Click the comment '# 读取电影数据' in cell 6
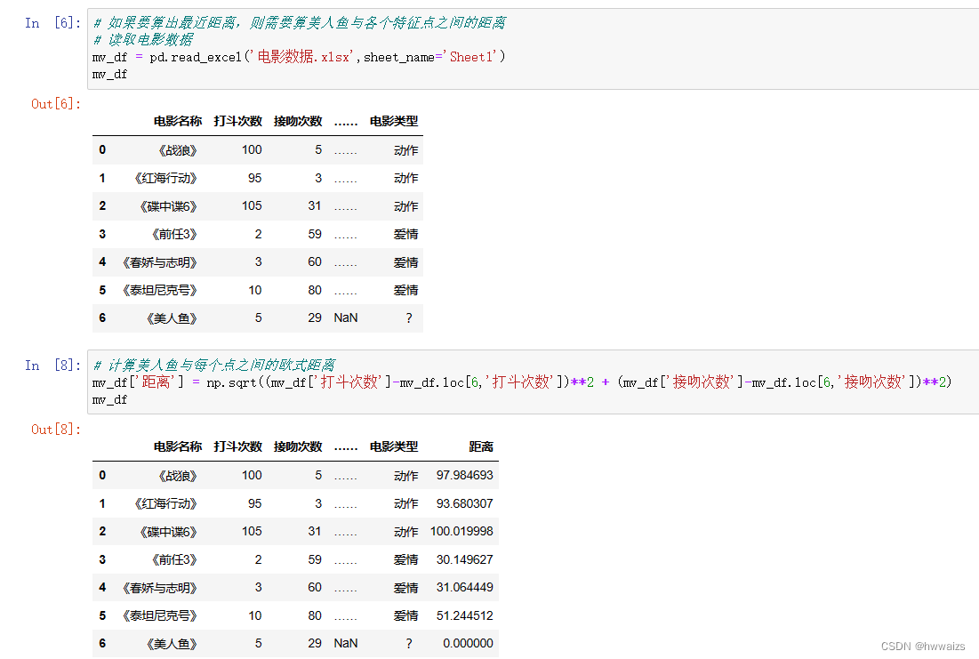The image size is (979, 659). pyautogui.click(x=143, y=40)
